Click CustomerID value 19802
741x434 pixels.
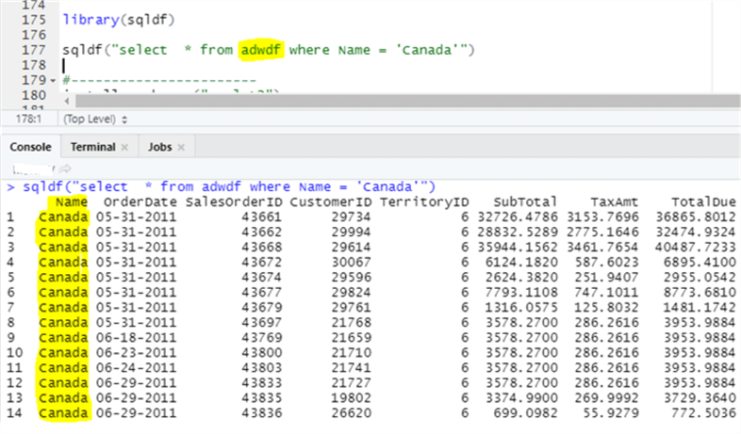point(351,398)
